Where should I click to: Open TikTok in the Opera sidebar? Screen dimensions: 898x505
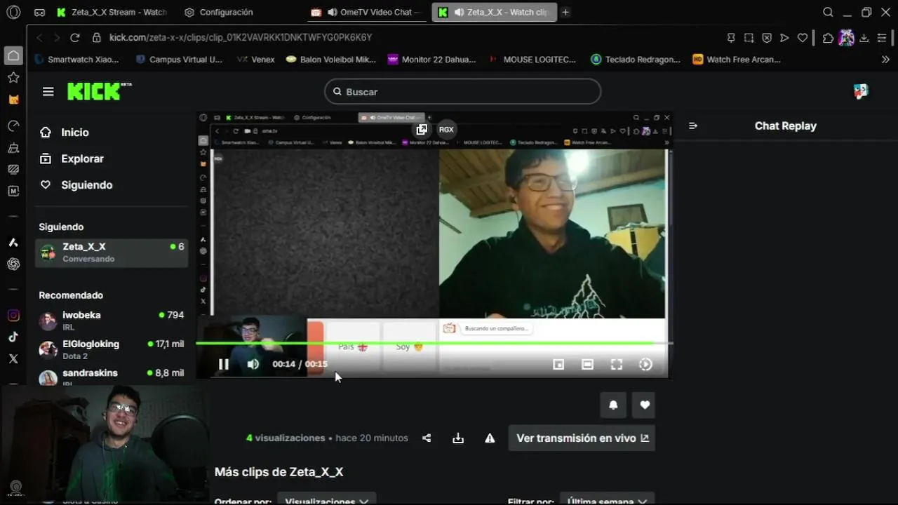pyautogui.click(x=13, y=337)
